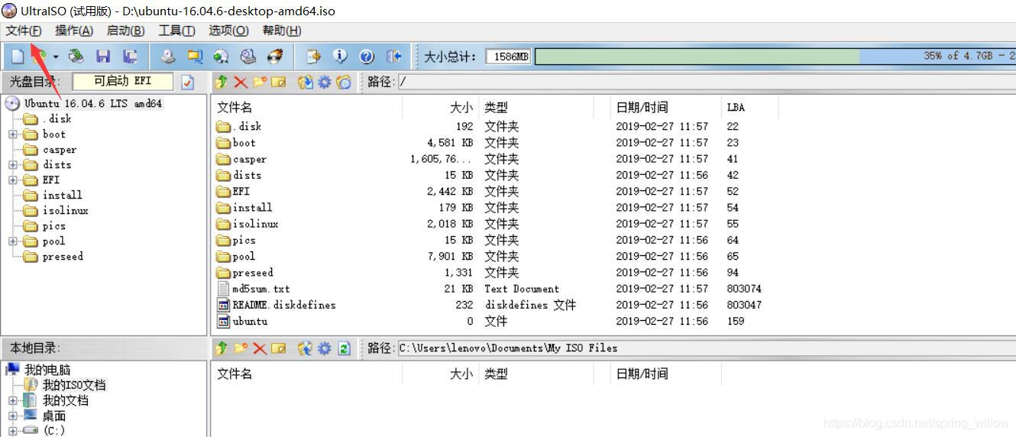
Task: Expand the pool folder in tree
Action: click(13, 241)
